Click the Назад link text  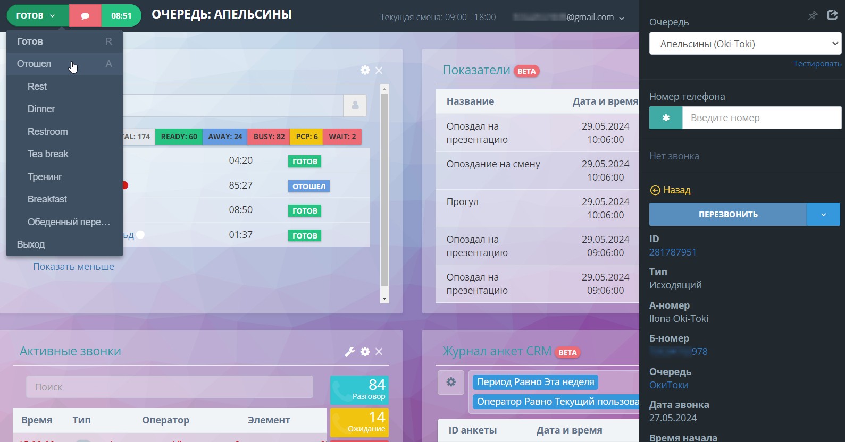coord(677,190)
